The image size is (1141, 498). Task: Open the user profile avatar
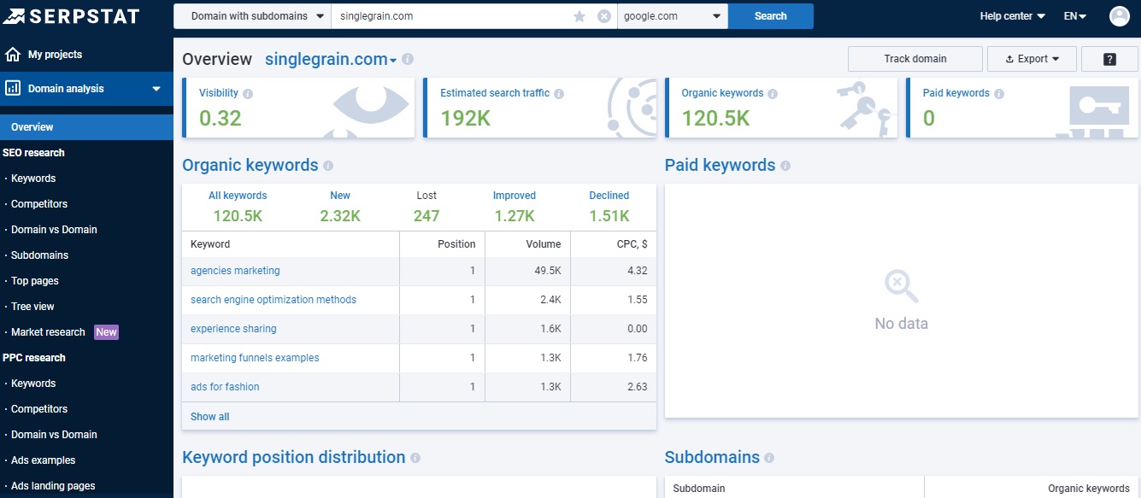click(1119, 16)
